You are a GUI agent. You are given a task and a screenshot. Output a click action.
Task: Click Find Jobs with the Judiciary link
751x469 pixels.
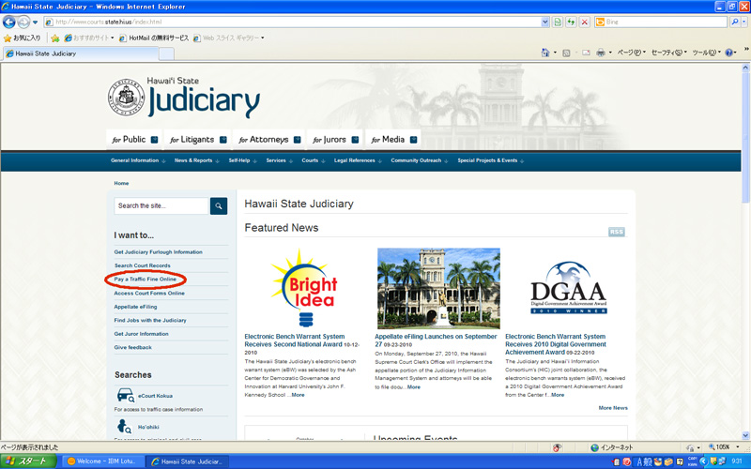(x=150, y=320)
